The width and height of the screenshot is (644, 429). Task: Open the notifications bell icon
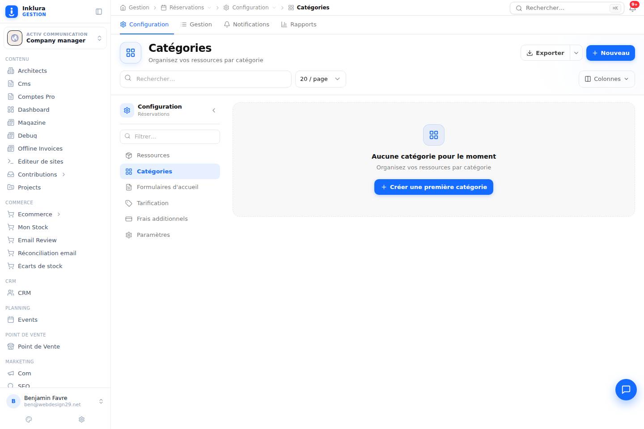(x=632, y=8)
